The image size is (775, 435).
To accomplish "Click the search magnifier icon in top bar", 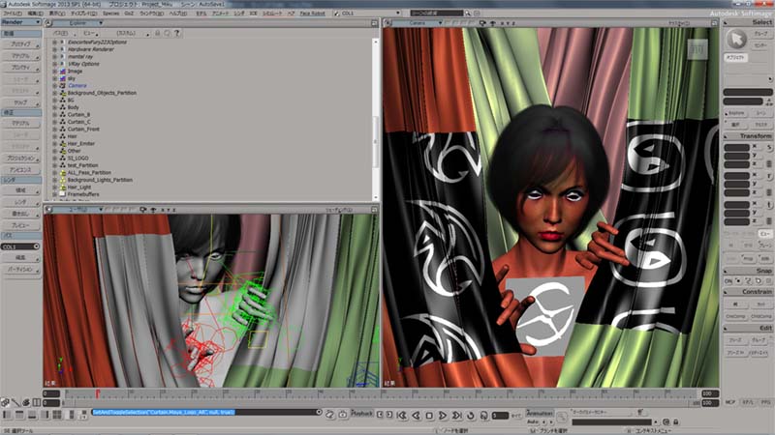I will point(467,14).
